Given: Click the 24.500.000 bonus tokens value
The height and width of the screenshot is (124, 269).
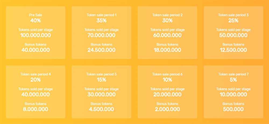Looking at the screenshot, I should point(102,50).
